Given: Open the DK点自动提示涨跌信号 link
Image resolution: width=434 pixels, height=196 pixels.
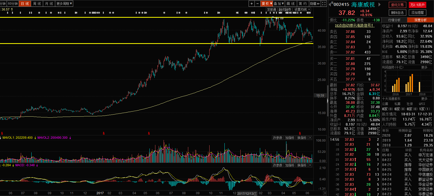Looking at the screenshot, I should coord(354,25).
